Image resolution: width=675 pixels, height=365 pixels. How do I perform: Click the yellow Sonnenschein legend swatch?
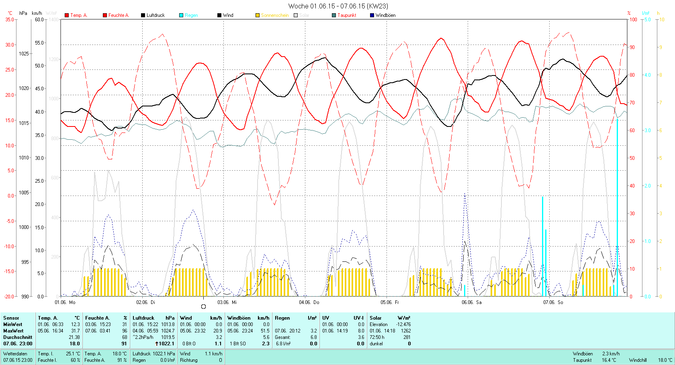point(258,15)
